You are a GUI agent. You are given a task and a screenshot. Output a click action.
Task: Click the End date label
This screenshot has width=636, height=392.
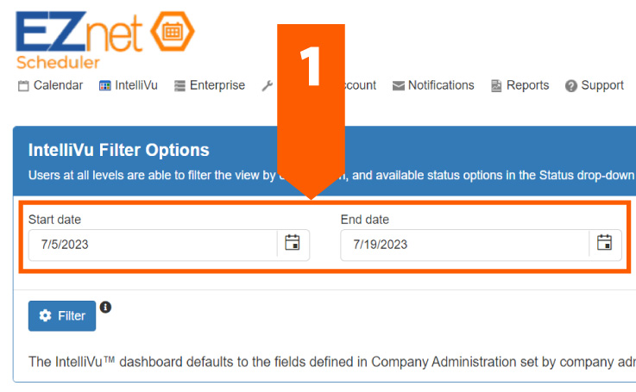(364, 220)
